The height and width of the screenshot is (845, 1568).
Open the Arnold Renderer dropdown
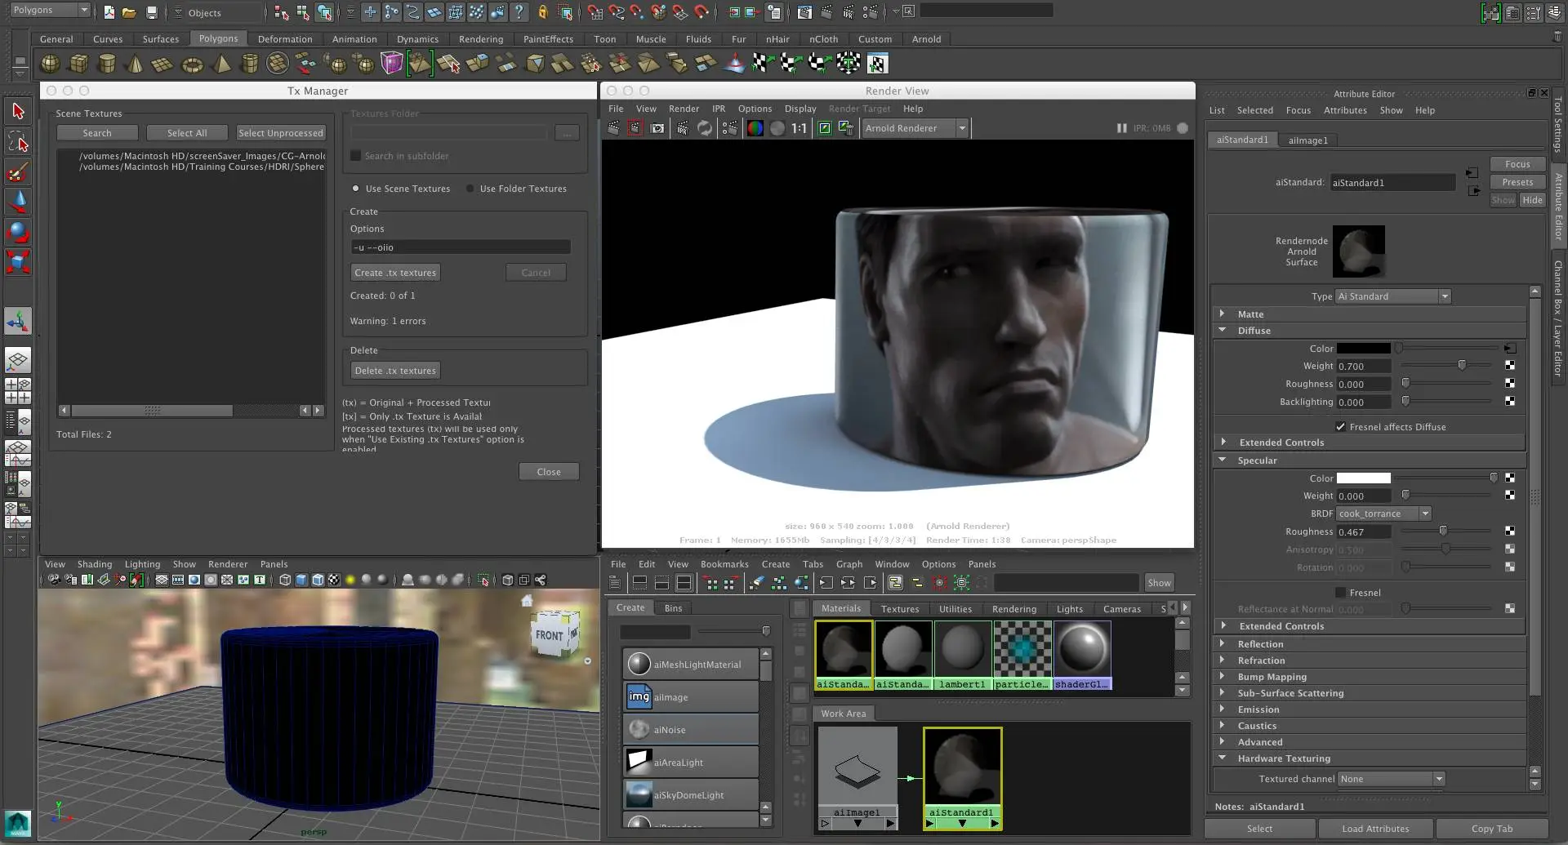click(x=915, y=128)
